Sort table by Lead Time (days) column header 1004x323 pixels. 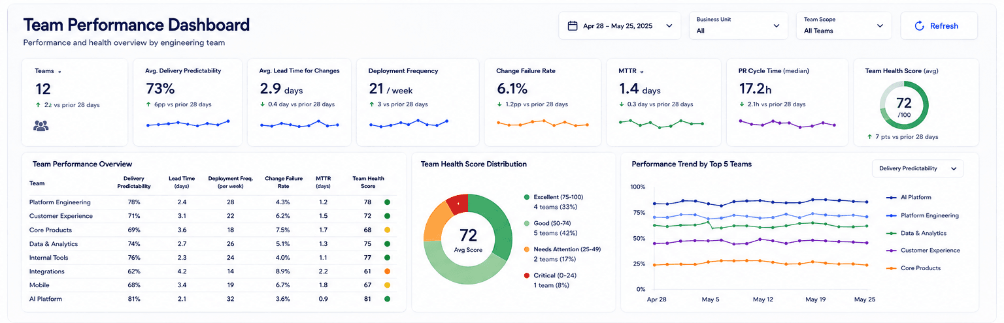coord(182,182)
